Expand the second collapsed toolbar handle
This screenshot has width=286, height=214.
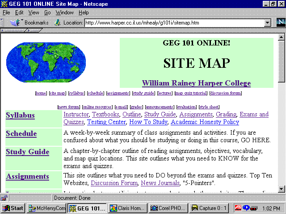(34, 30)
